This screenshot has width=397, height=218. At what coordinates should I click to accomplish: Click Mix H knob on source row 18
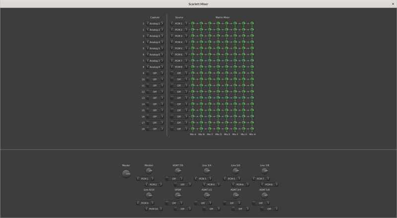pos(252,129)
